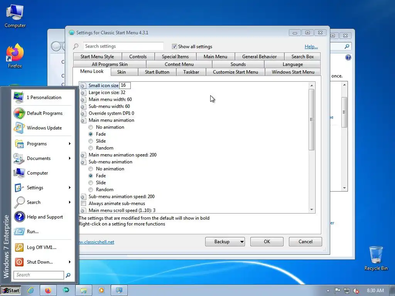
Task: Expand the Search submenu in start menu
Action: point(69,202)
